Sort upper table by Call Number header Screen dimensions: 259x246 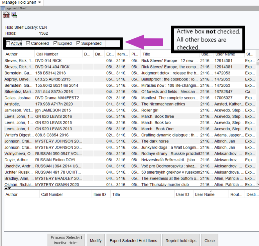point(58,54)
